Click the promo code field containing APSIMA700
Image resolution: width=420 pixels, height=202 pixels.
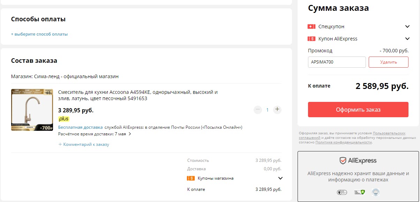point(337,62)
